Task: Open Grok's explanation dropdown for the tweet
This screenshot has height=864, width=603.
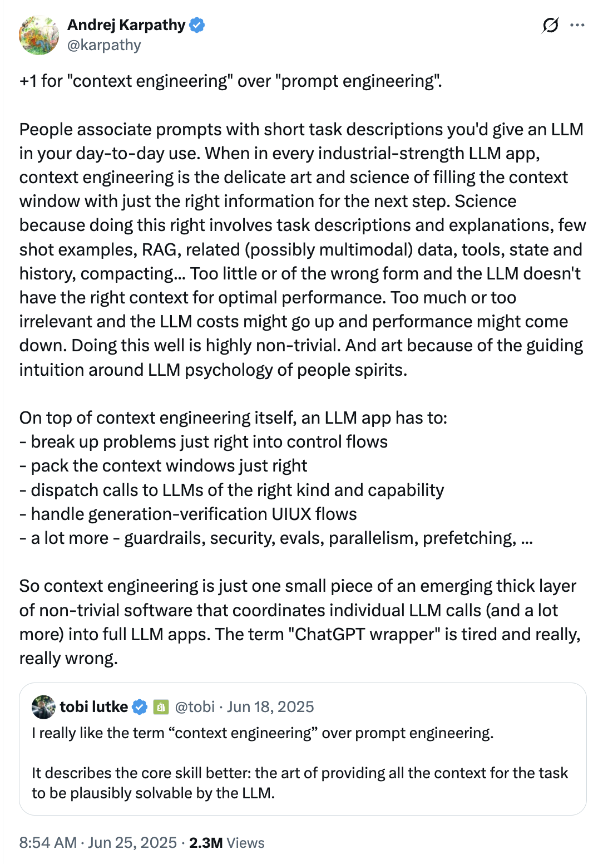Action: point(551,26)
